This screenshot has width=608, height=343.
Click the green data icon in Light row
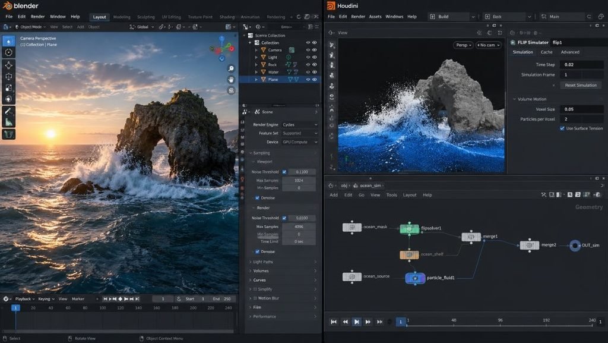pyautogui.click(x=289, y=57)
